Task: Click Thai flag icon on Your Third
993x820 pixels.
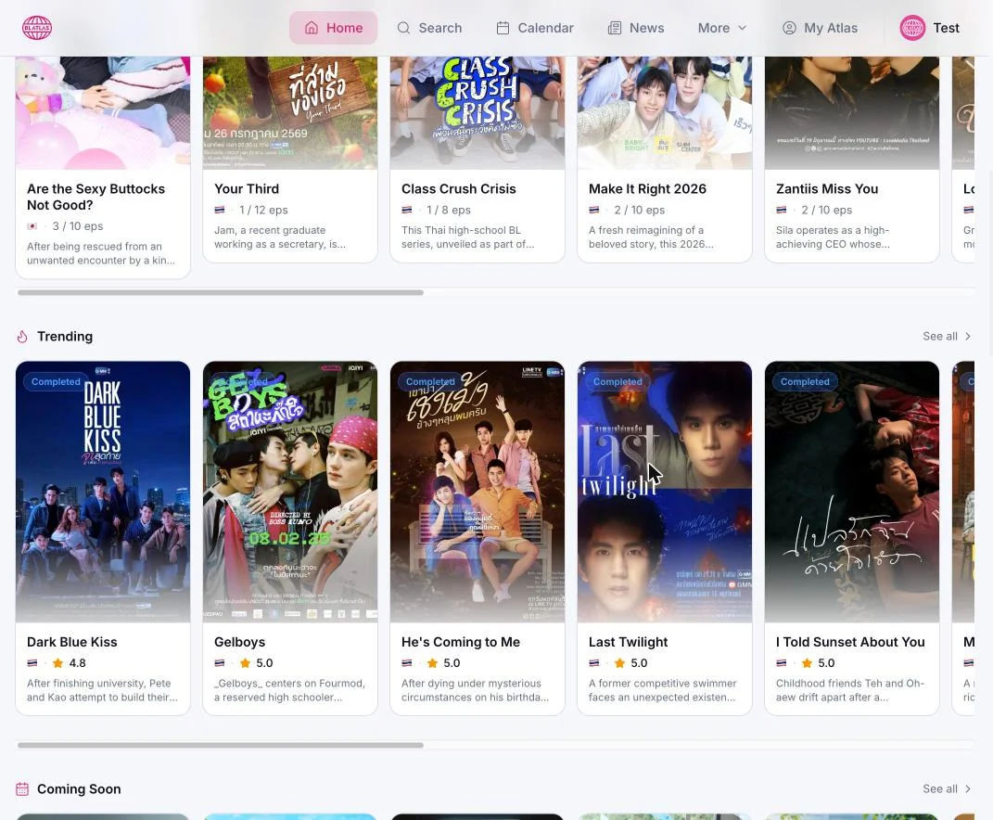Action: [219, 210]
